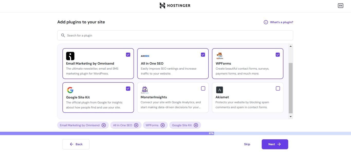Click the info icon beside What's a plugin
Viewport: 351px width, 152px height.
[x=265, y=22]
